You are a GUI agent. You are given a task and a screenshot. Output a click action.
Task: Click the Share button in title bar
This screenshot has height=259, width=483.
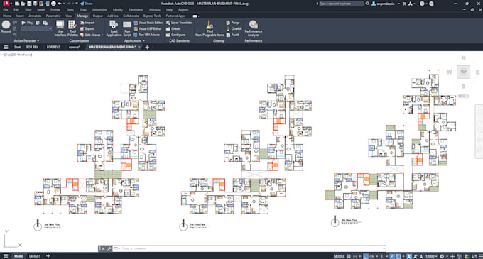pyautogui.click(x=86, y=4)
